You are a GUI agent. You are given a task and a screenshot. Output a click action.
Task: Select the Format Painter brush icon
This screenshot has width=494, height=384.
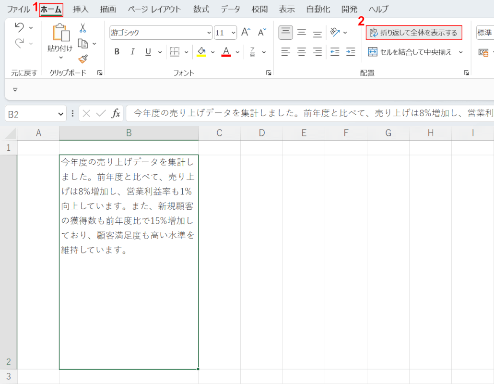coord(83,59)
